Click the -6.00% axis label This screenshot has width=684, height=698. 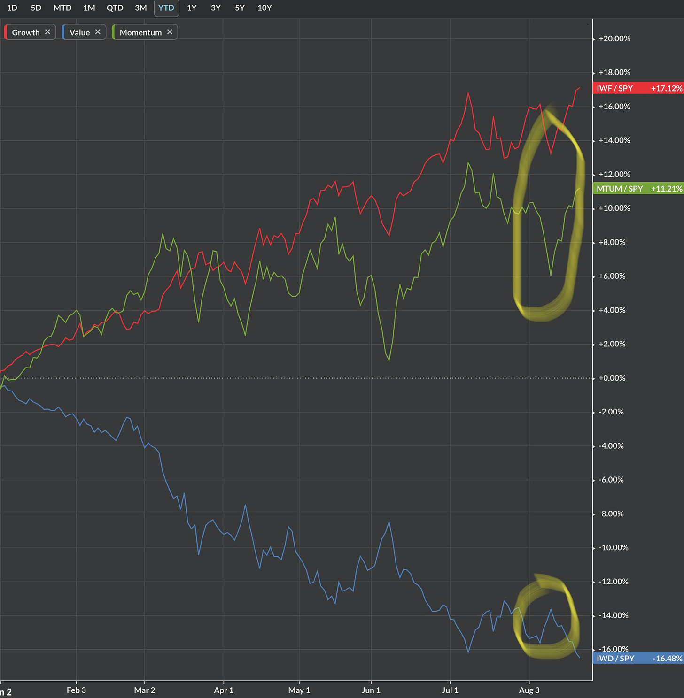click(x=611, y=480)
